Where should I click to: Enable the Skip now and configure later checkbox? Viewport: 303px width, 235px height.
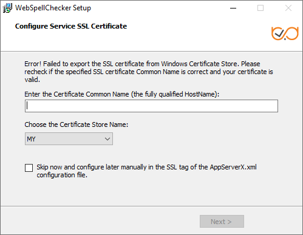(x=29, y=168)
